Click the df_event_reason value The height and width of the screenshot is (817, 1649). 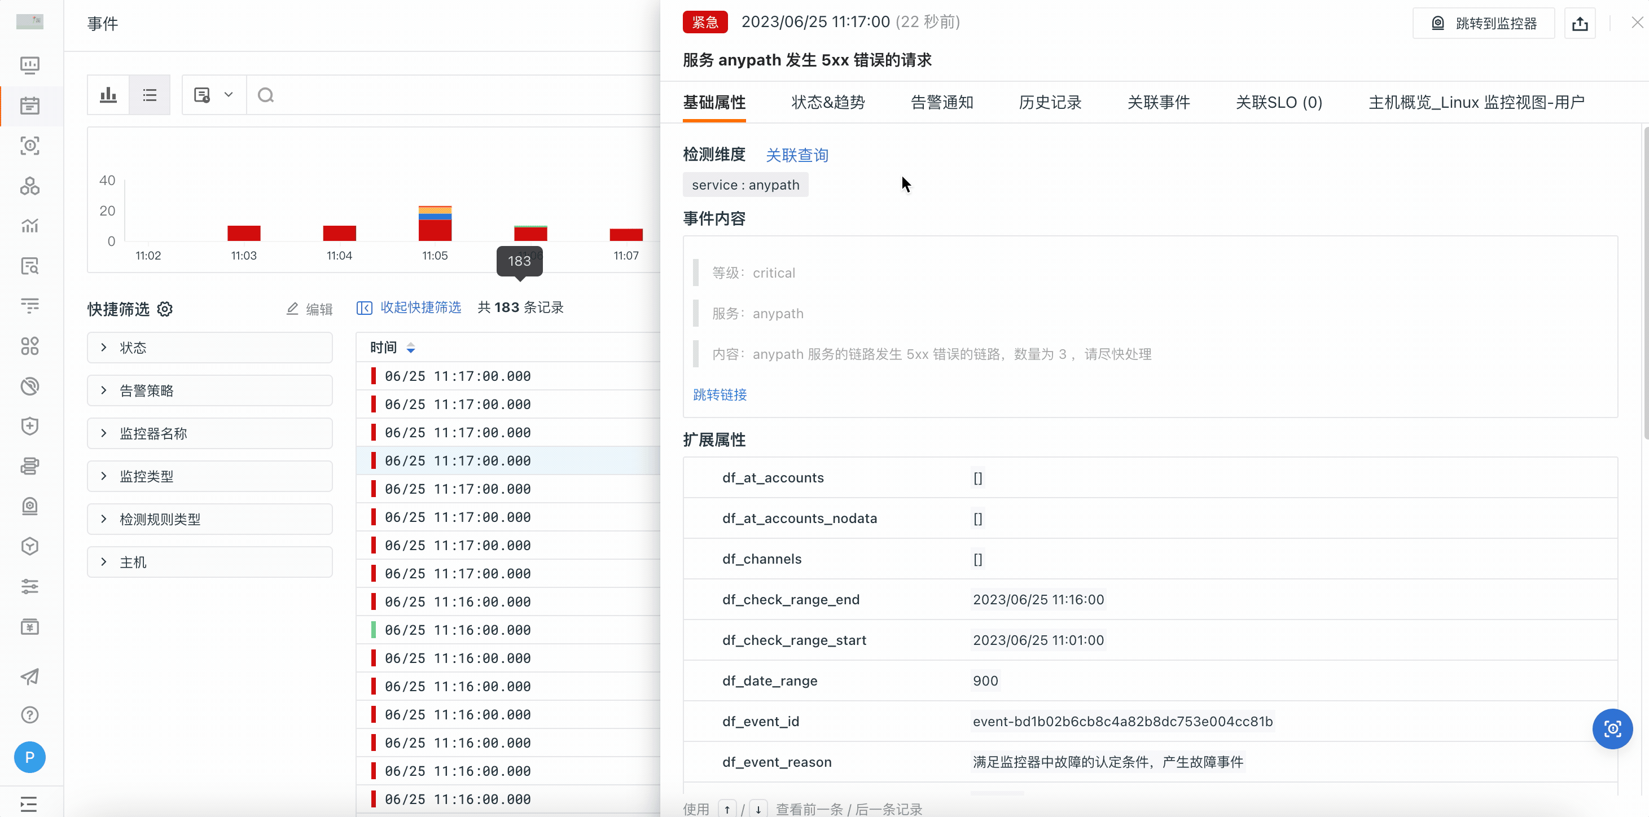[1107, 762]
